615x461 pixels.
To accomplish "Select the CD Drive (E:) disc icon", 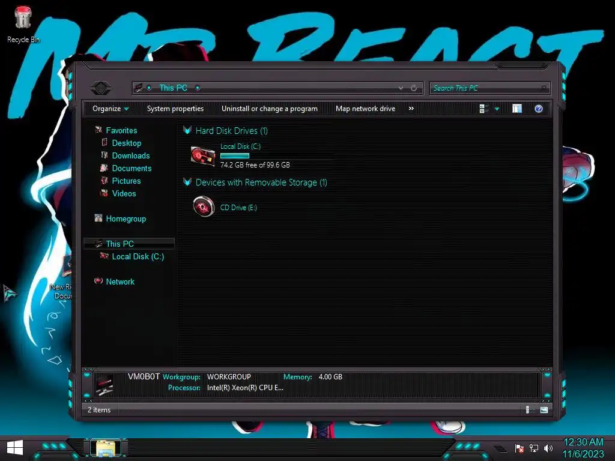I will click(x=204, y=206).
